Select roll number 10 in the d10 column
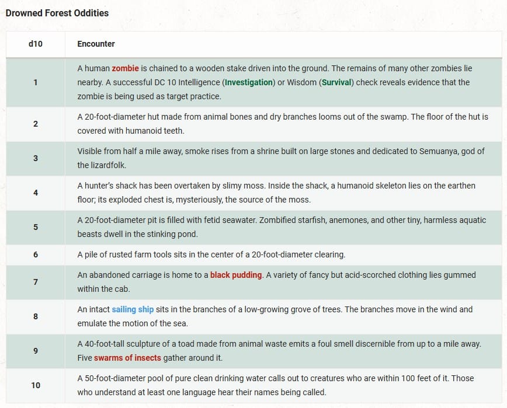The width and height of the screenshot is (507, 408). click(x=36, y=385)
